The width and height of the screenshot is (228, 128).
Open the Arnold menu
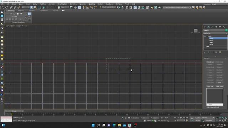[127, 4]
